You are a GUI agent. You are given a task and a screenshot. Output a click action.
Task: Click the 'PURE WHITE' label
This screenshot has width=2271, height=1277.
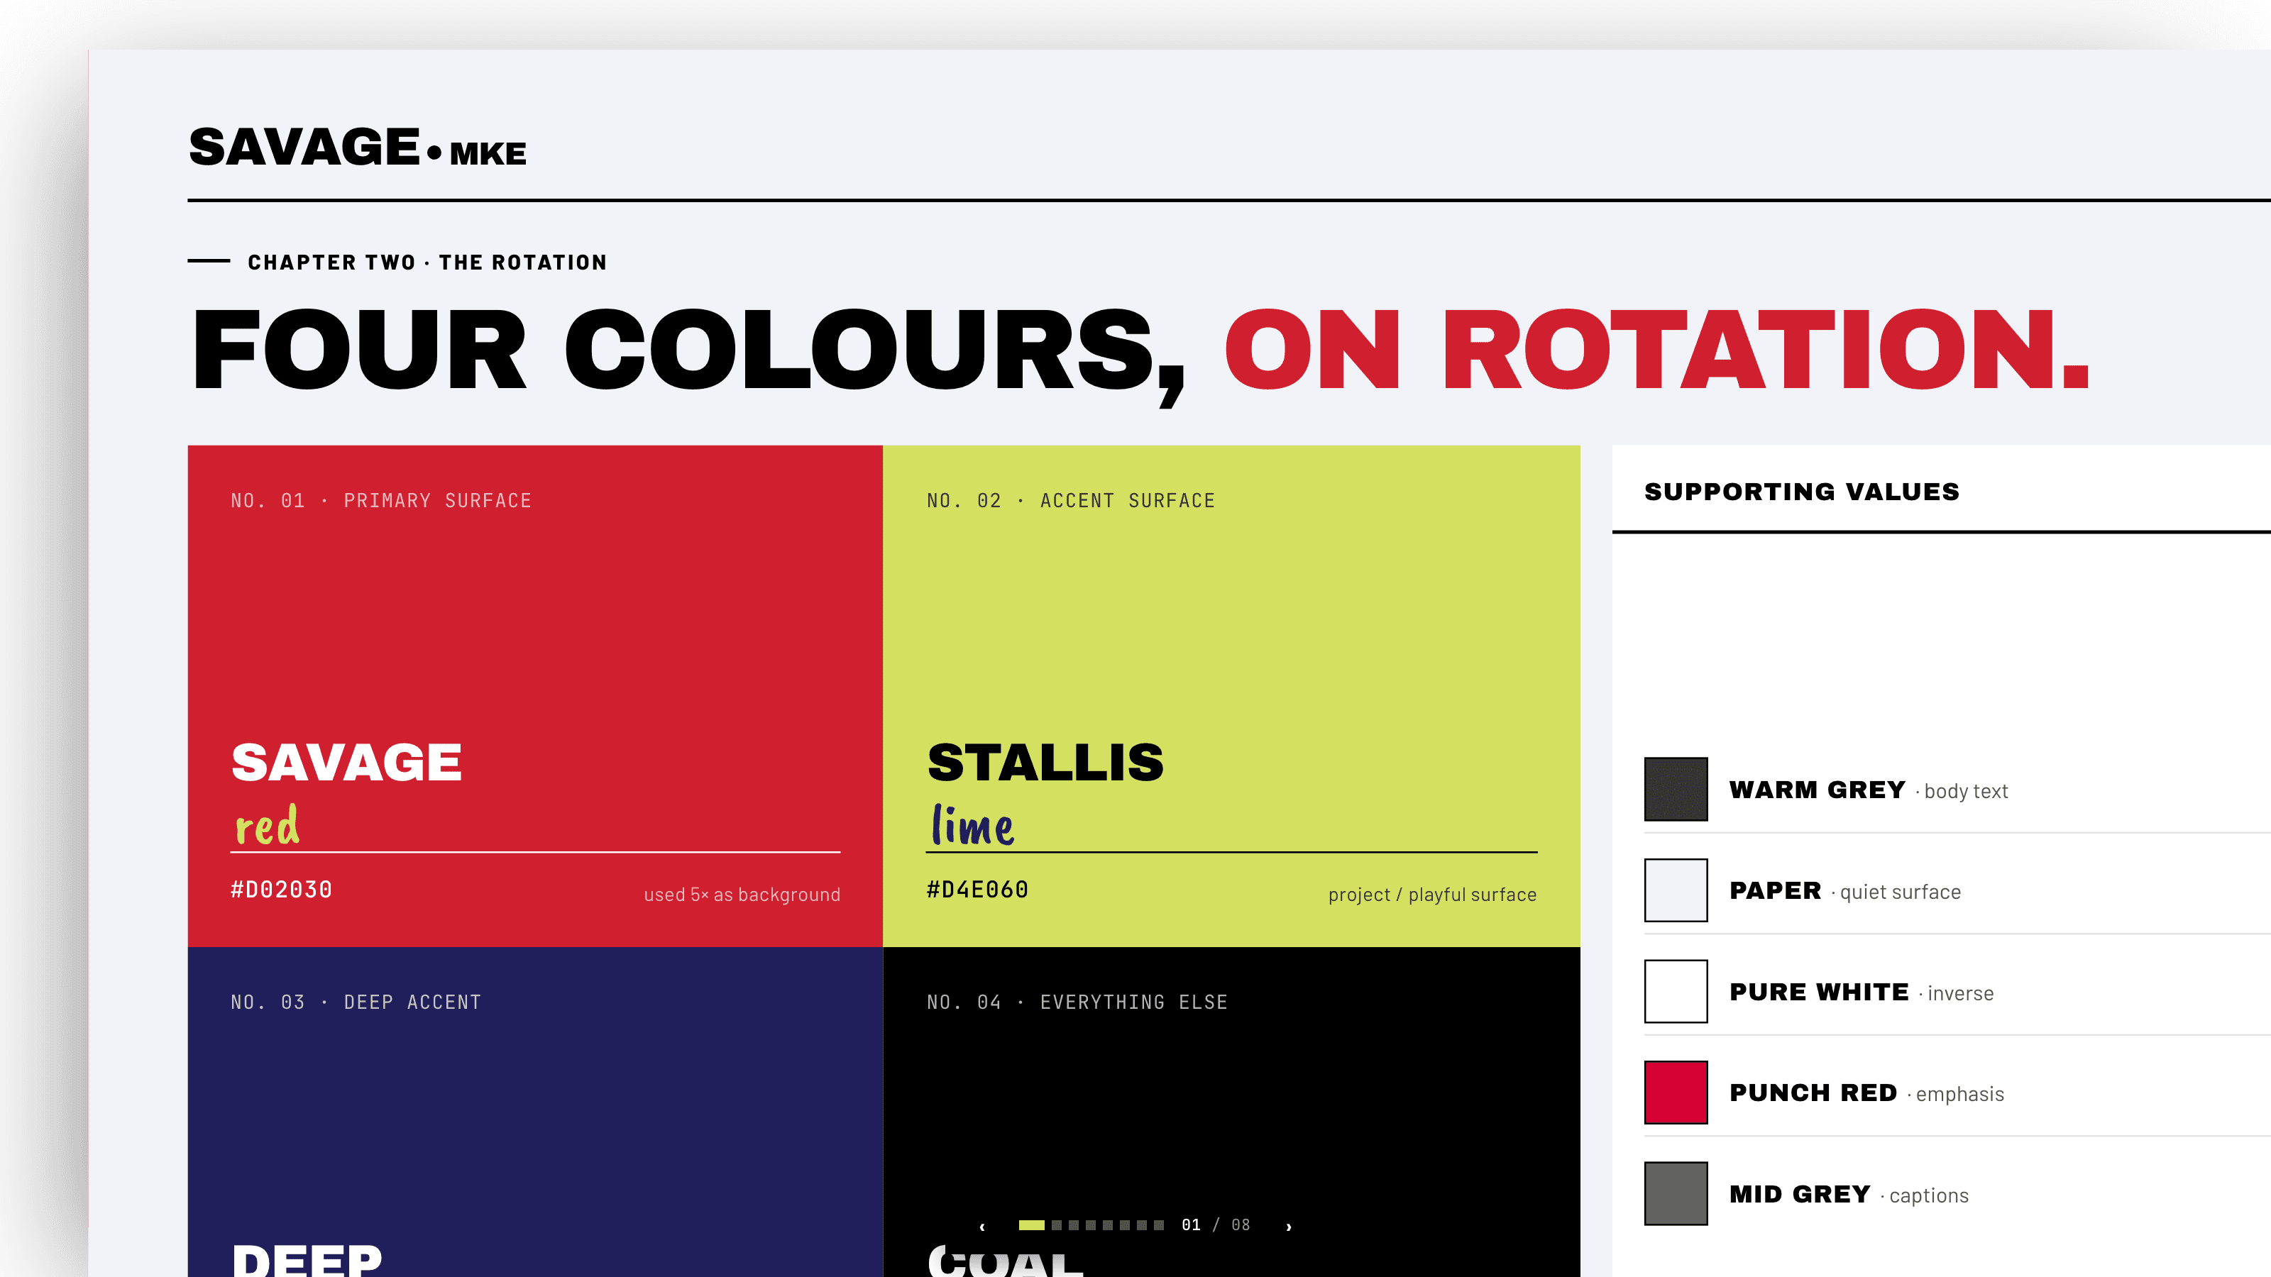point(1820,993)
